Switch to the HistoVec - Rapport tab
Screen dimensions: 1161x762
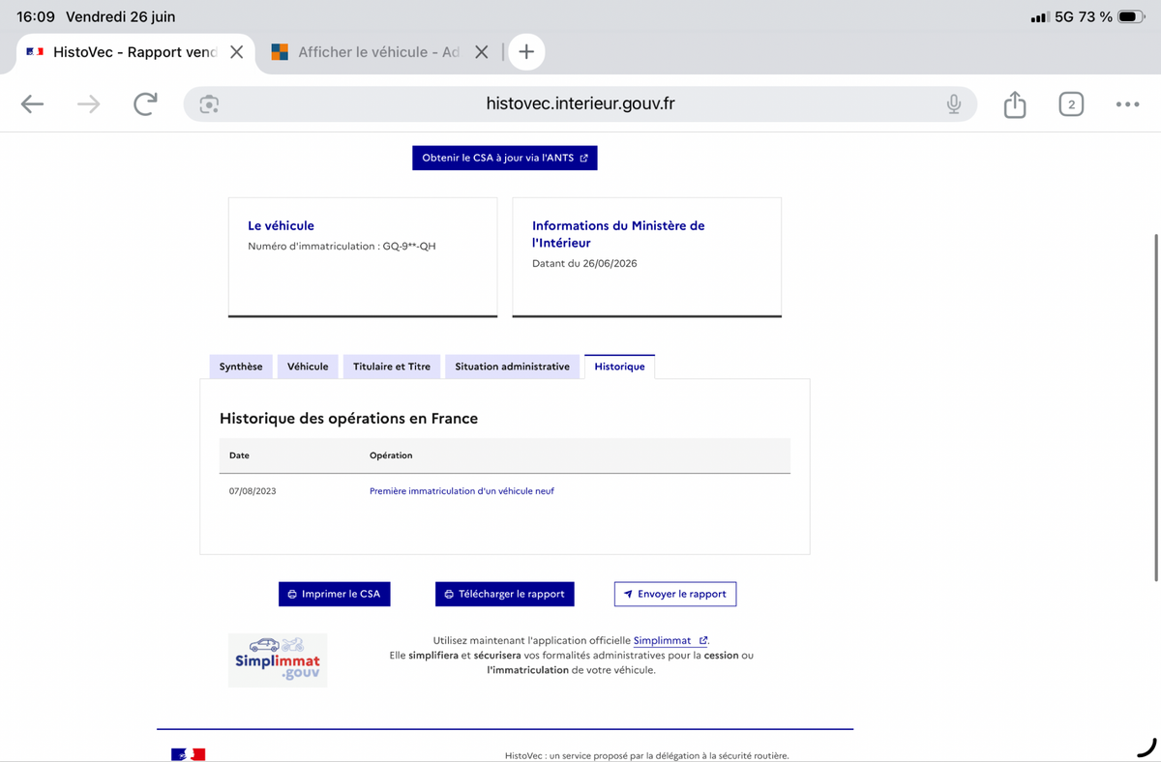pyautogui.click(x=135, y=52)
